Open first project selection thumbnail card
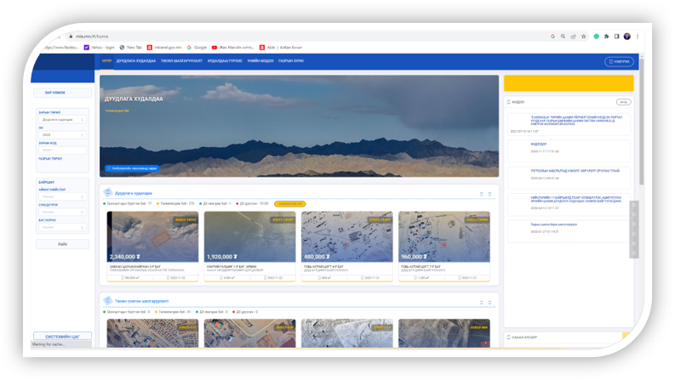The height and width of the screenshot is (380, 675). (x=153, y=333)
